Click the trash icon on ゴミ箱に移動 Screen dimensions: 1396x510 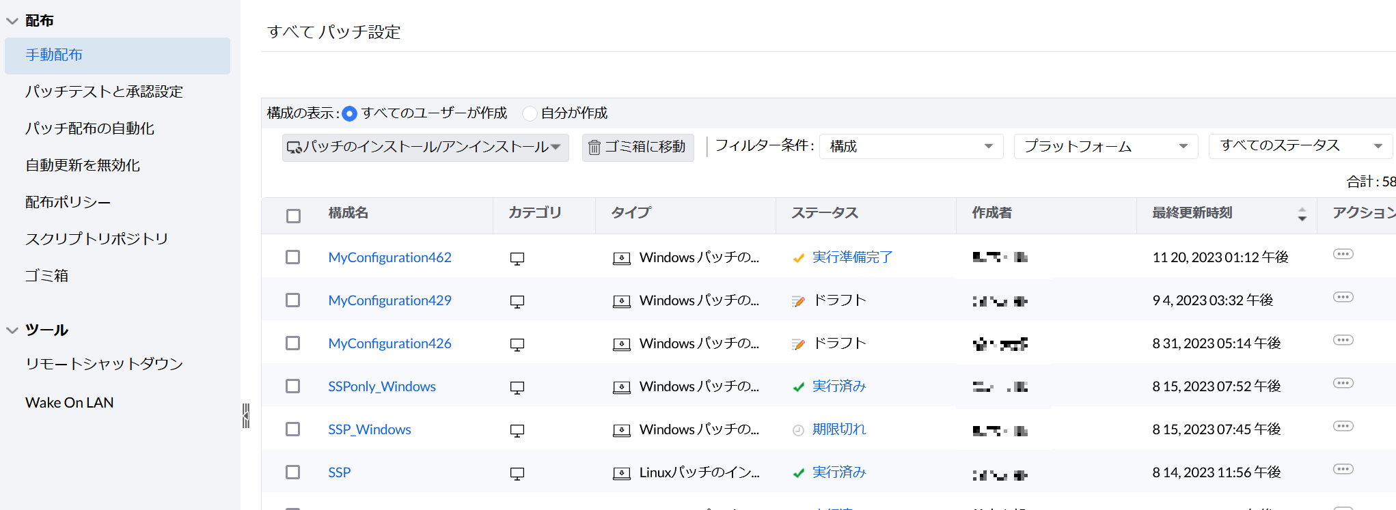click(x=594, y=147)
